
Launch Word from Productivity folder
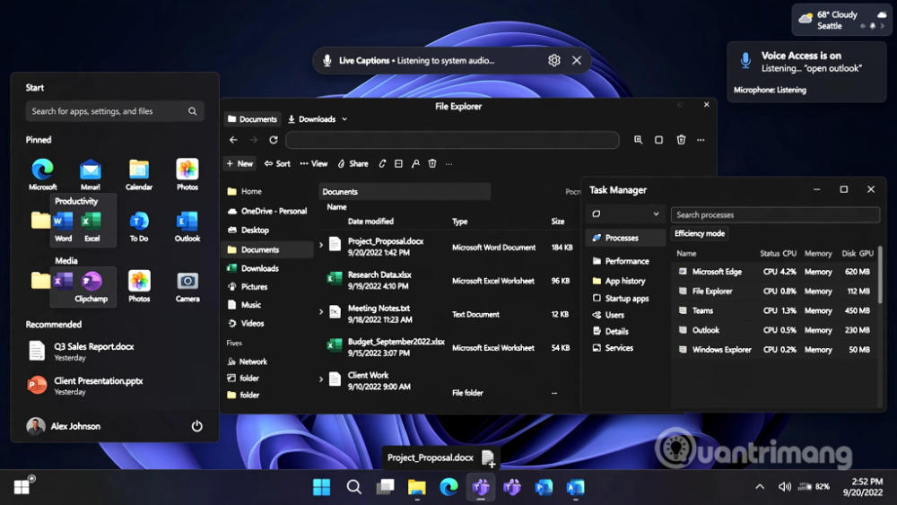tap(63, 226)
